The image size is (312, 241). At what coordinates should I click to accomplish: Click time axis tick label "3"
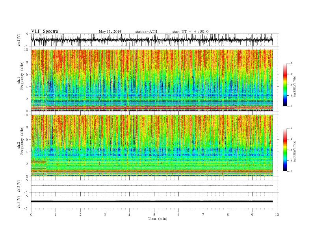(x=105, y=215)
